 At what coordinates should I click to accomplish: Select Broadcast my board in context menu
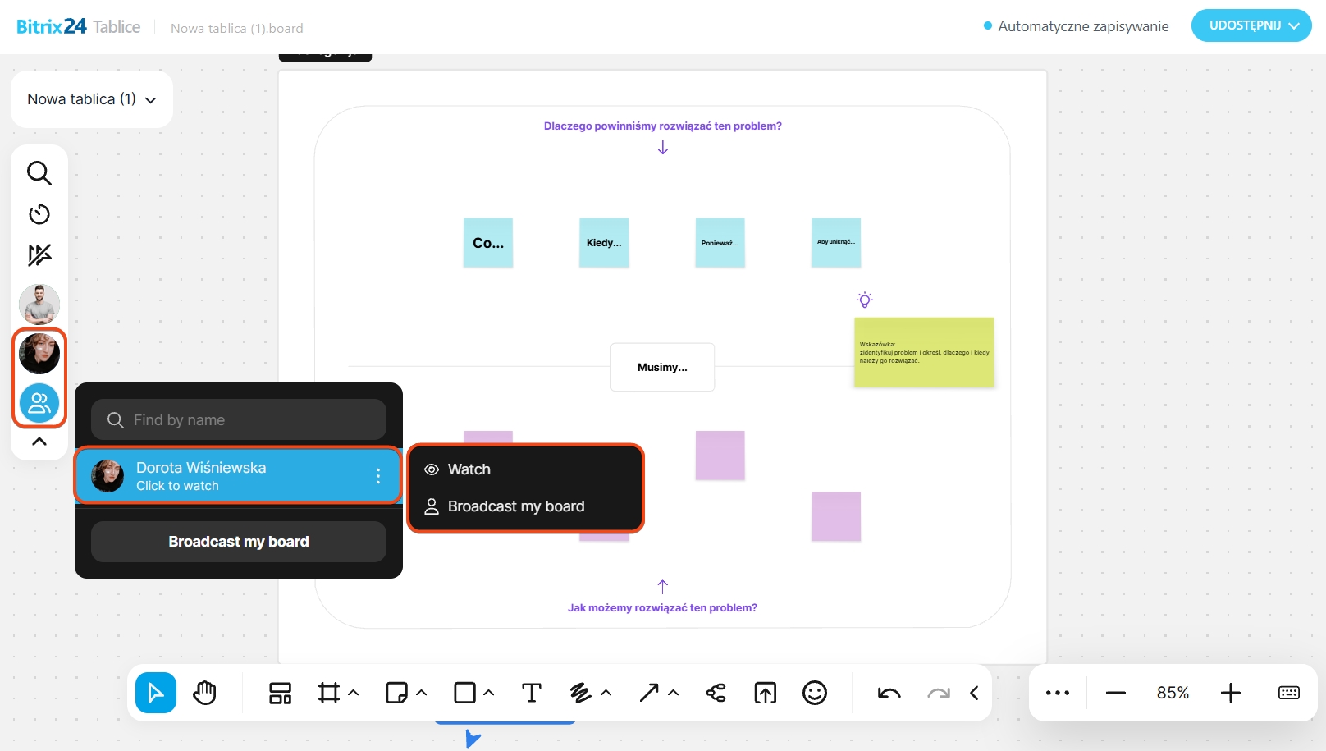[x=515, y=506]
